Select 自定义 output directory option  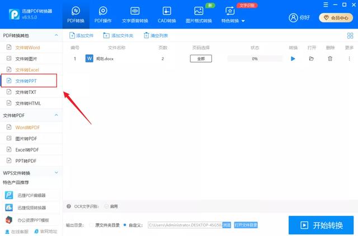[125, 225]
